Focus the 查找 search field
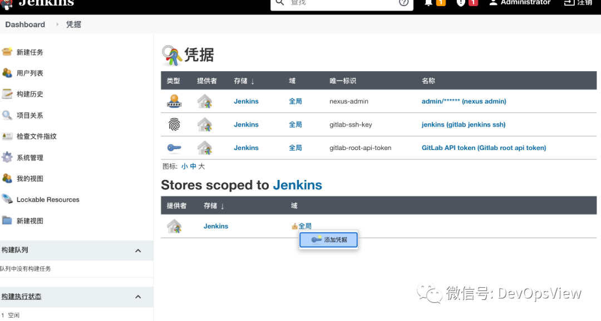 click(x=341, y=3)
